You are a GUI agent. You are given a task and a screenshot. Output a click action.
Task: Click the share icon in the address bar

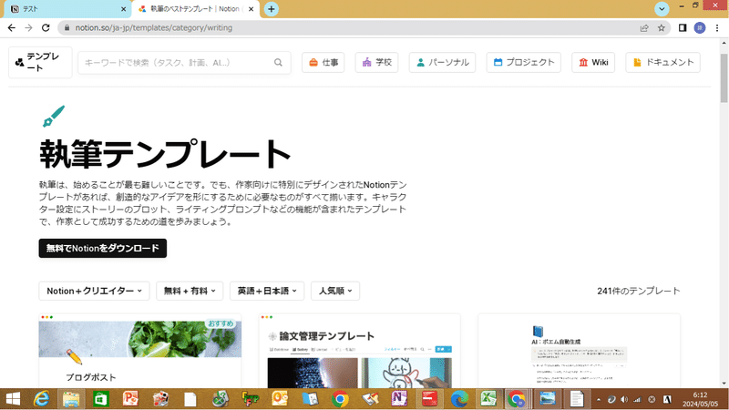[644, 28]
